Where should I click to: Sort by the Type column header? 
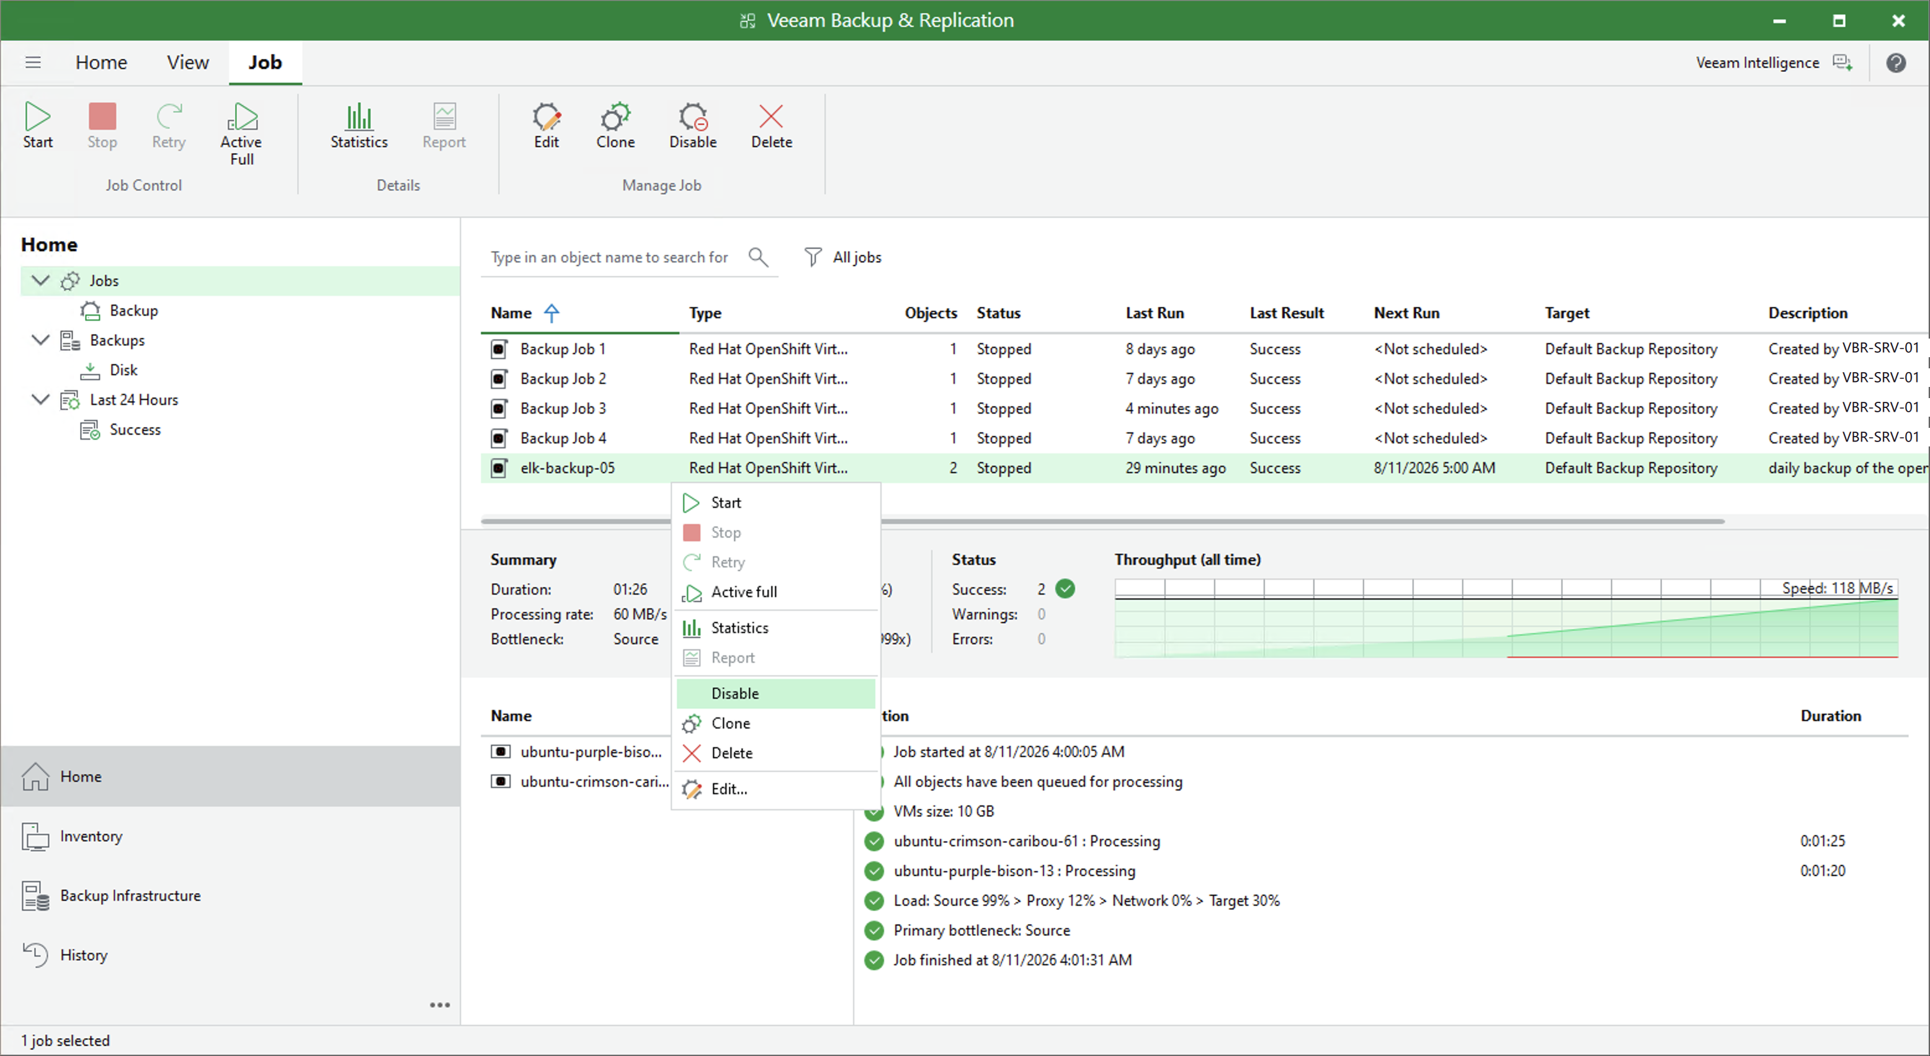705,313
